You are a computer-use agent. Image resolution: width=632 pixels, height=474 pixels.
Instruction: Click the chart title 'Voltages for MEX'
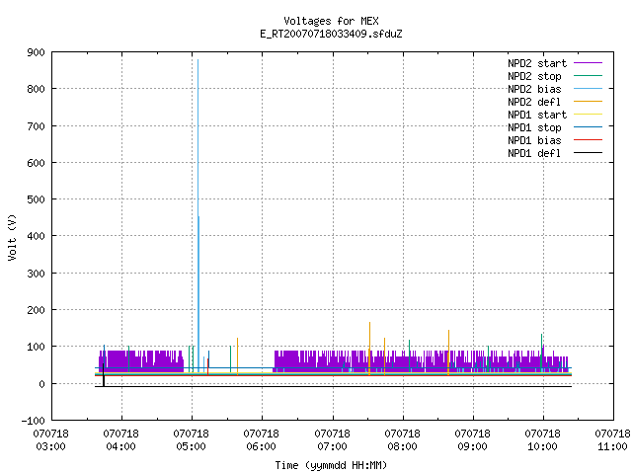(x=331, y=21)
